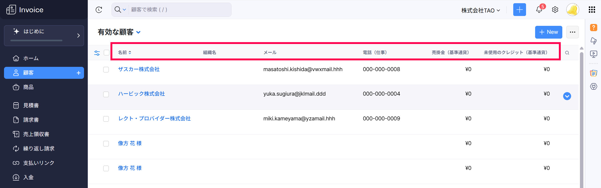Viewport: 601px width, 188px height.
Task: Toggle the select-all checkbox in header
Action: (106, 53)
